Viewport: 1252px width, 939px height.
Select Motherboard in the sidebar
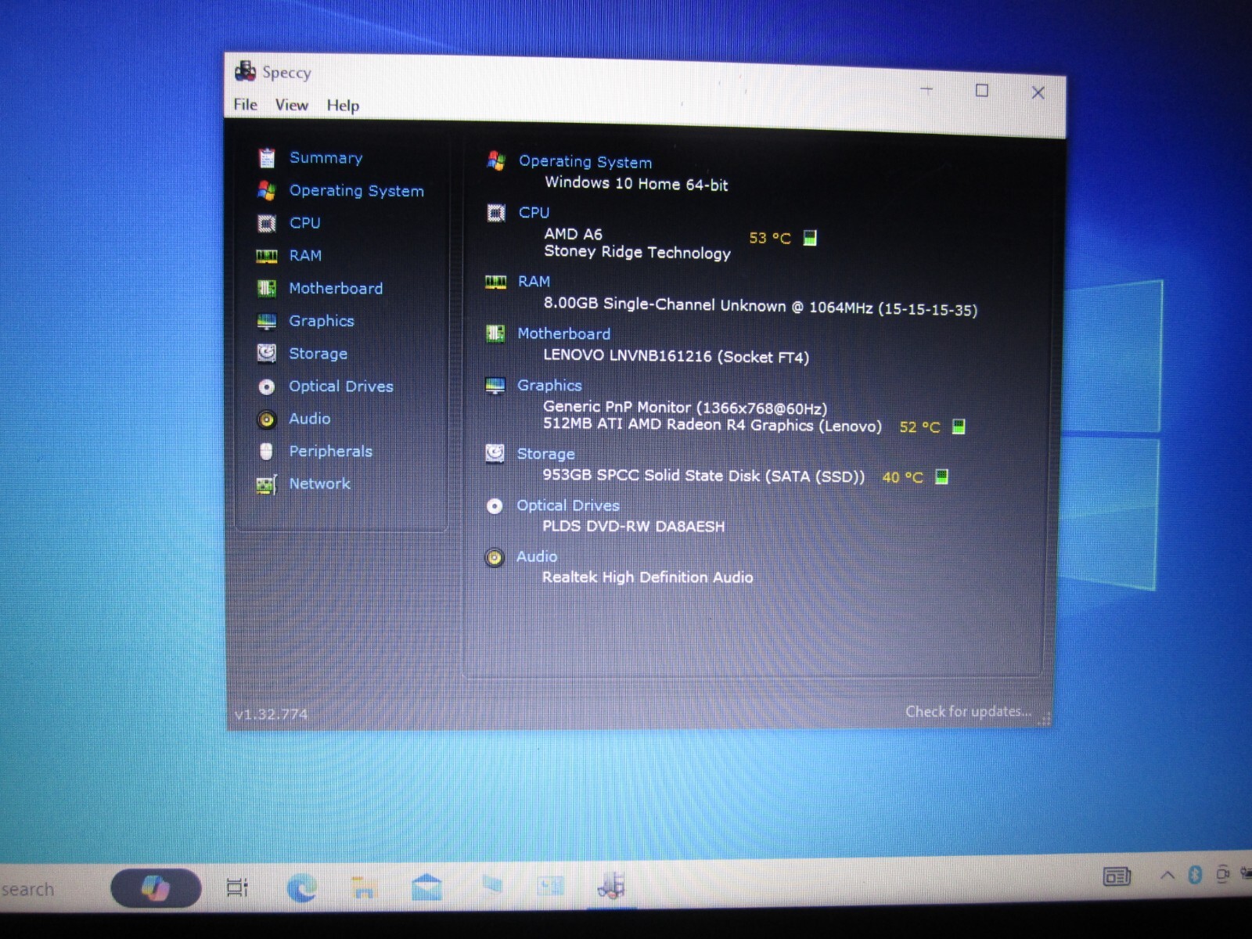(x=336, y=288)
